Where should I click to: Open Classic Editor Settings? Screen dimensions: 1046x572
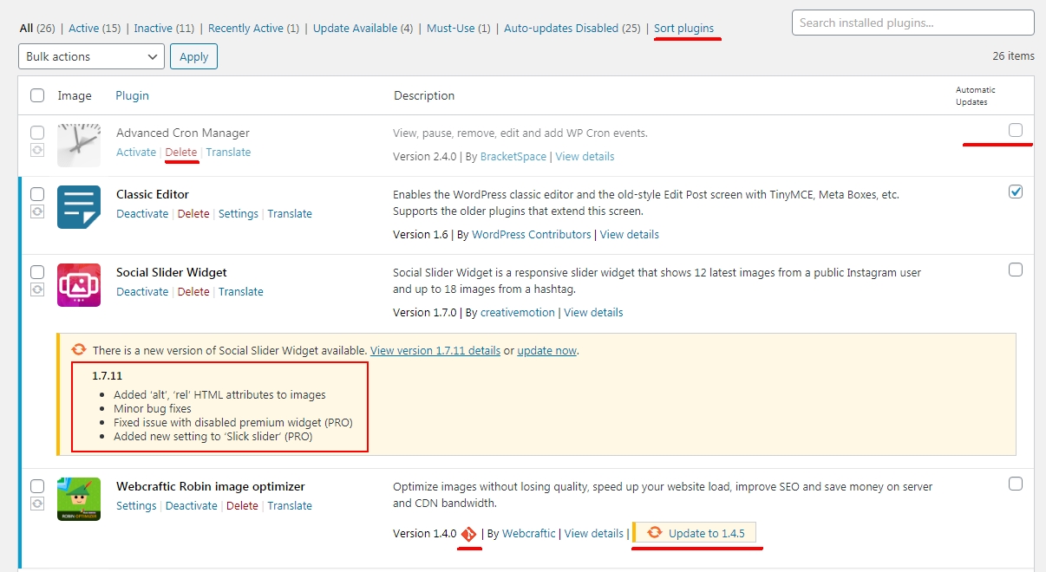[239, 213]
